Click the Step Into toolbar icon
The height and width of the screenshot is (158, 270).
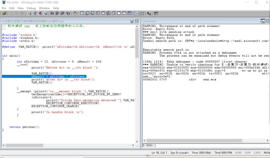point(52,13)
